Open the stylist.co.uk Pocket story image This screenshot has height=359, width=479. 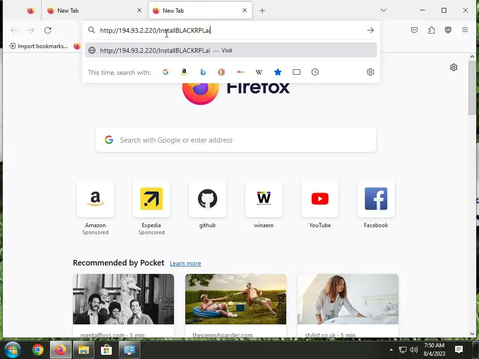click(348, 299)
